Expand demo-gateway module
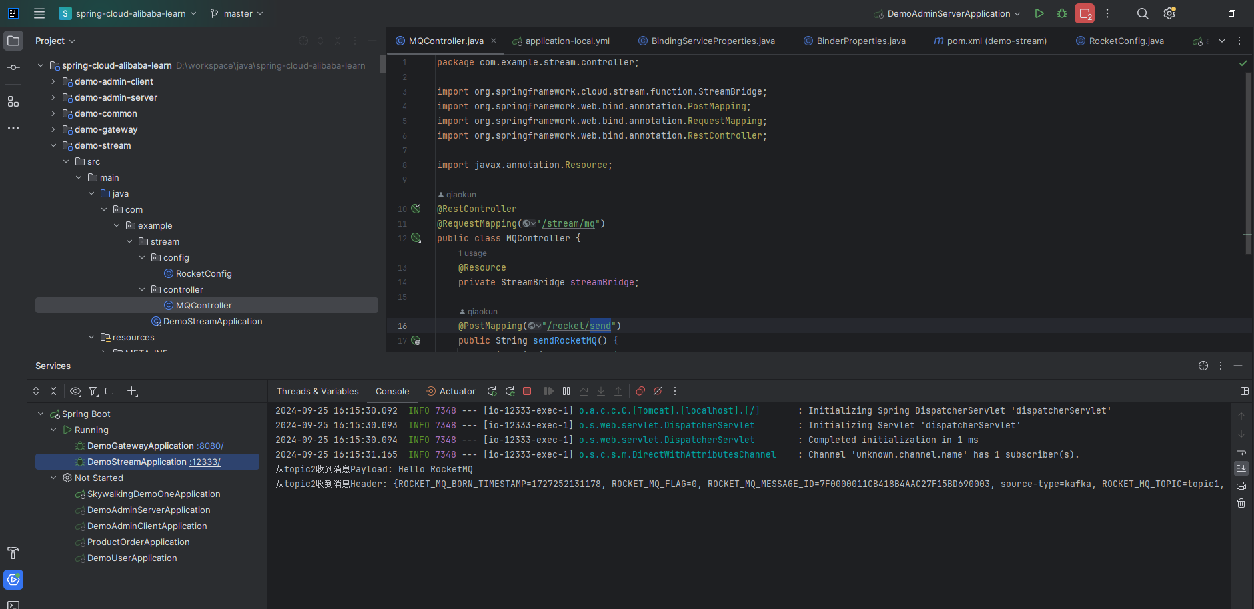 pos(53,129)
